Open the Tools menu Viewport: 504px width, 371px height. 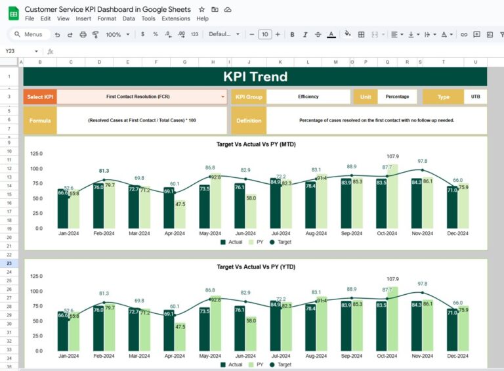[148, 18]
